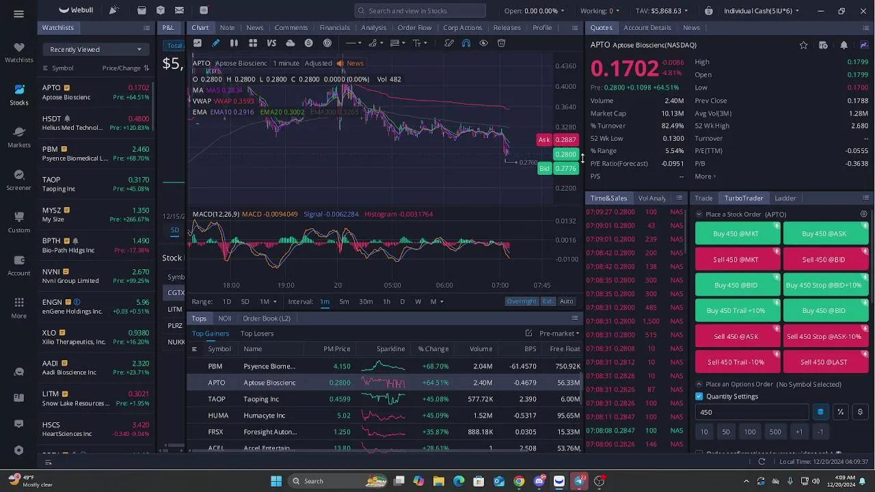Toggle the Overnight session button

[522, 301]
